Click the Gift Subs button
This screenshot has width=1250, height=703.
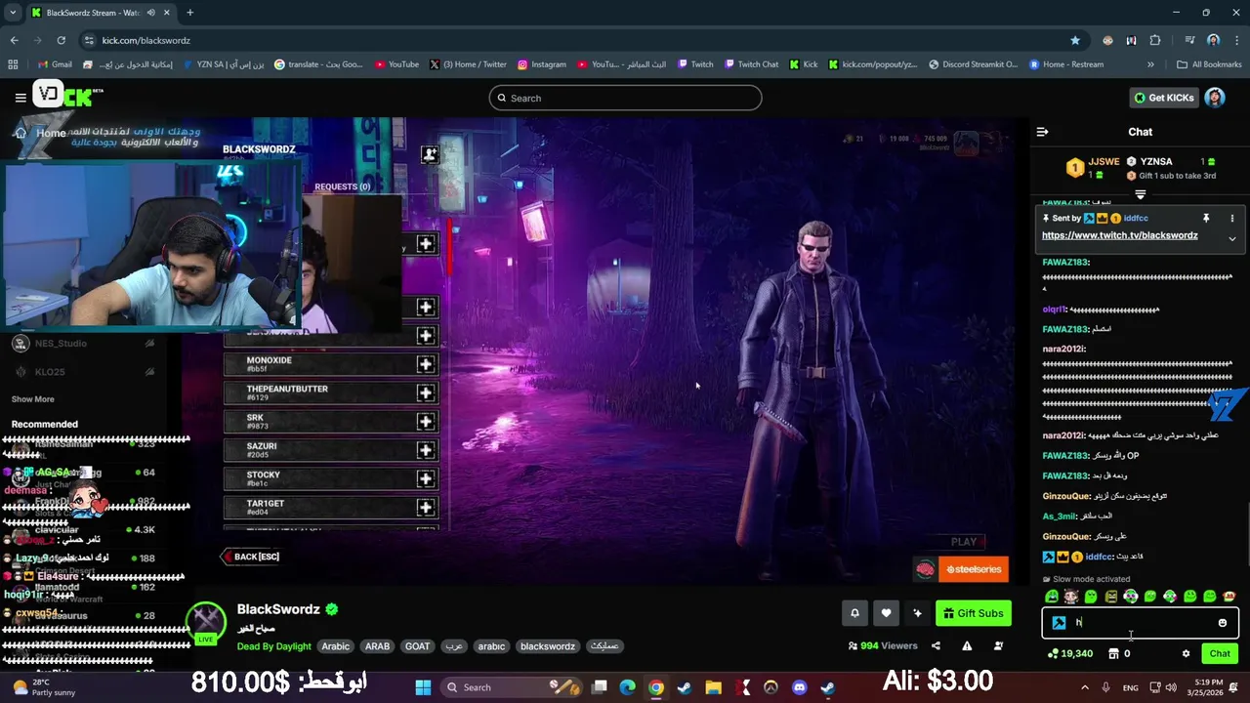[974, 613]
